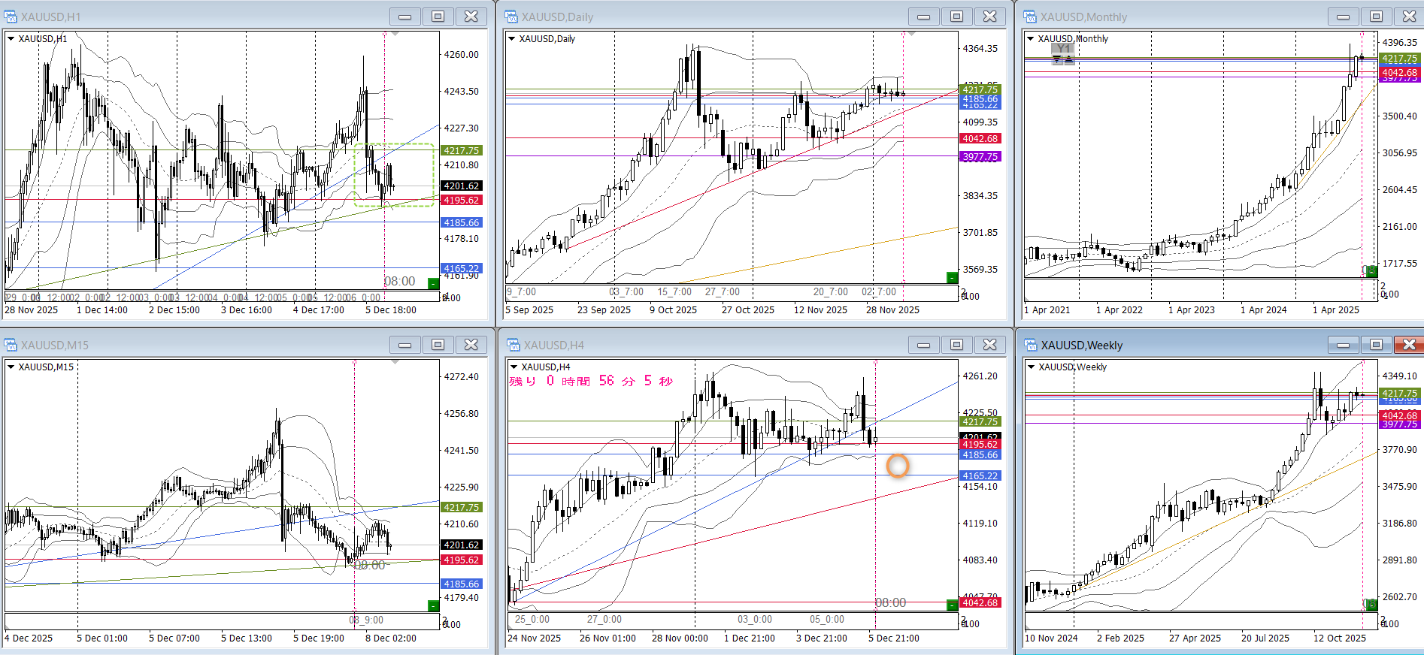Maximize the XAUUSD,Daily chart window

tap(957, 17)
